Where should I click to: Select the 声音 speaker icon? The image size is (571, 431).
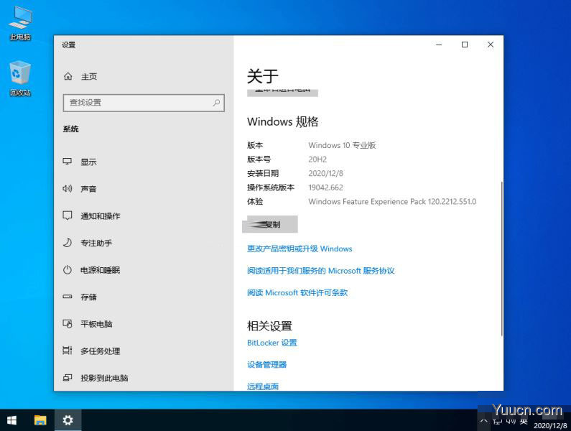pos(67,188)
